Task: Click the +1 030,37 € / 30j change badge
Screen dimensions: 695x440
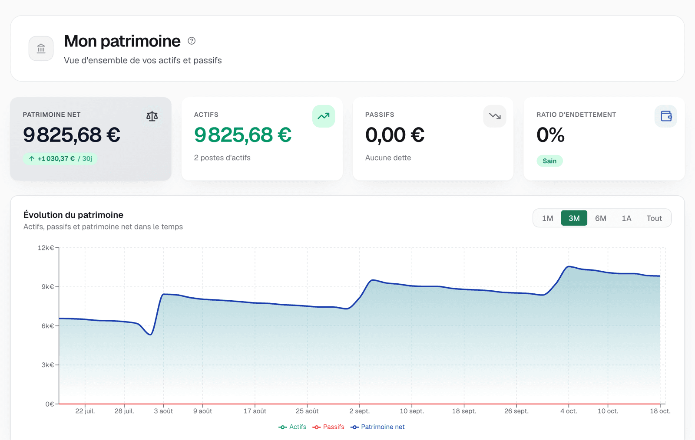Action: coord(60,159)
